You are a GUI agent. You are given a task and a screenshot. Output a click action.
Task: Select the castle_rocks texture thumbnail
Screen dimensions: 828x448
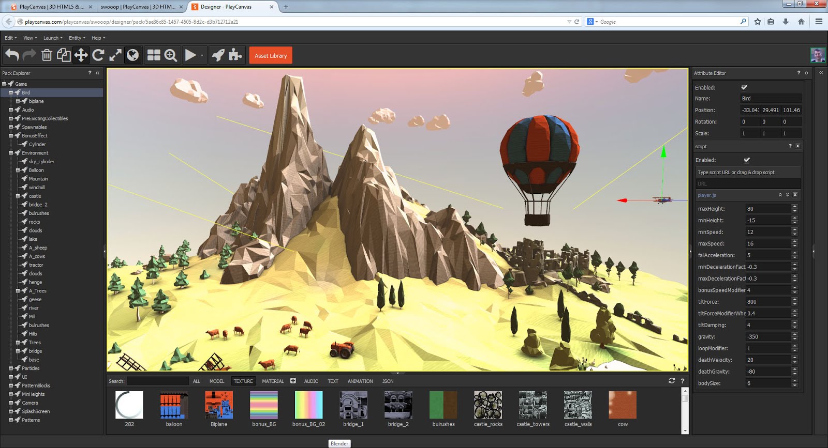(x=488, y=405)
